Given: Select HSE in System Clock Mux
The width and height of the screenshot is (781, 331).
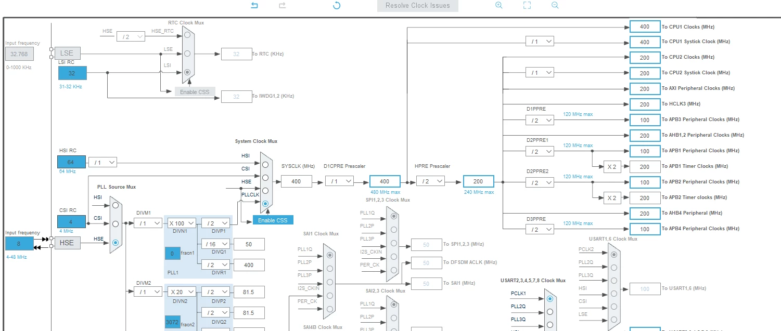Looking at the screenshot, I should [x=265, y=191].
